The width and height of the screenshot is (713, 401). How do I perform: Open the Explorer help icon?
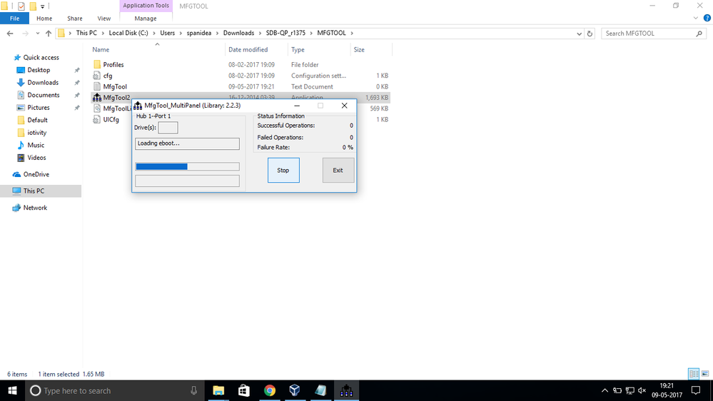tap(707, 18)
